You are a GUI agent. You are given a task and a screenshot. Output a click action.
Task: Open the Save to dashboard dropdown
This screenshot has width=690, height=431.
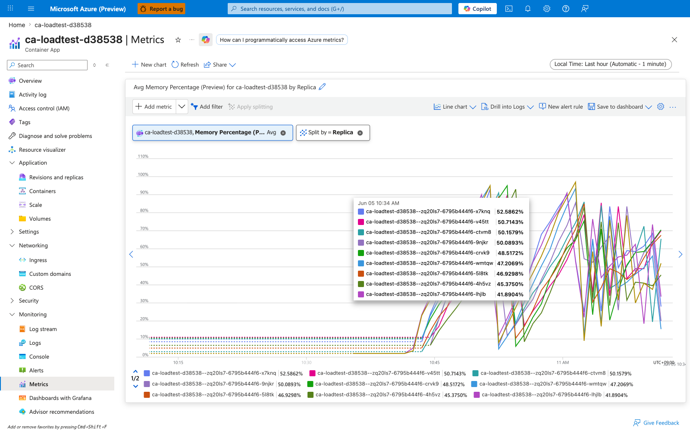[x=620, y=107]
